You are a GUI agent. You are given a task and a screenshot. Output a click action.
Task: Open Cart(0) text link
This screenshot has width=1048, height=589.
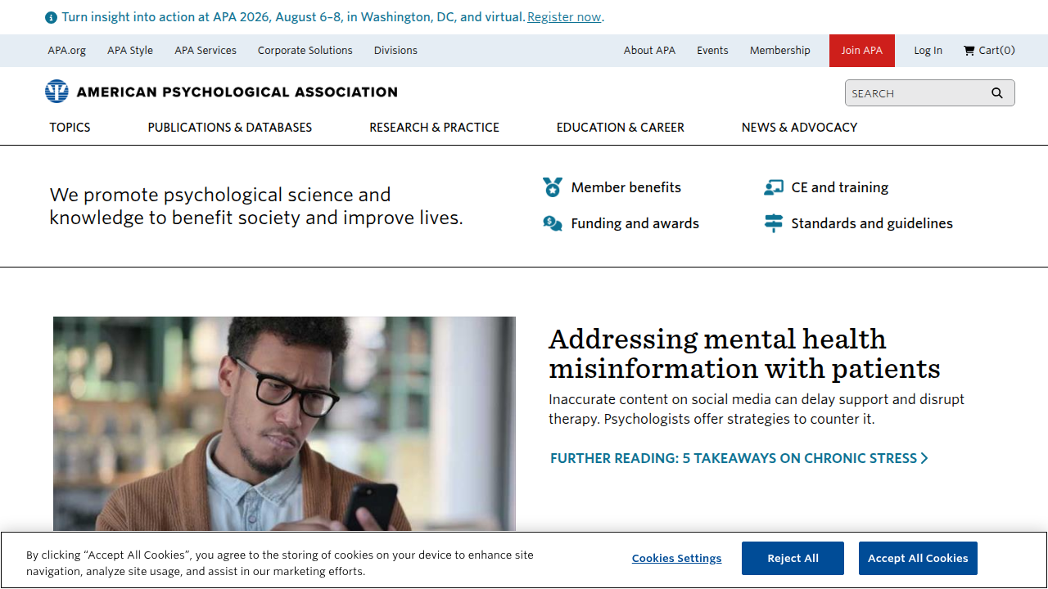tap(996, 51)
